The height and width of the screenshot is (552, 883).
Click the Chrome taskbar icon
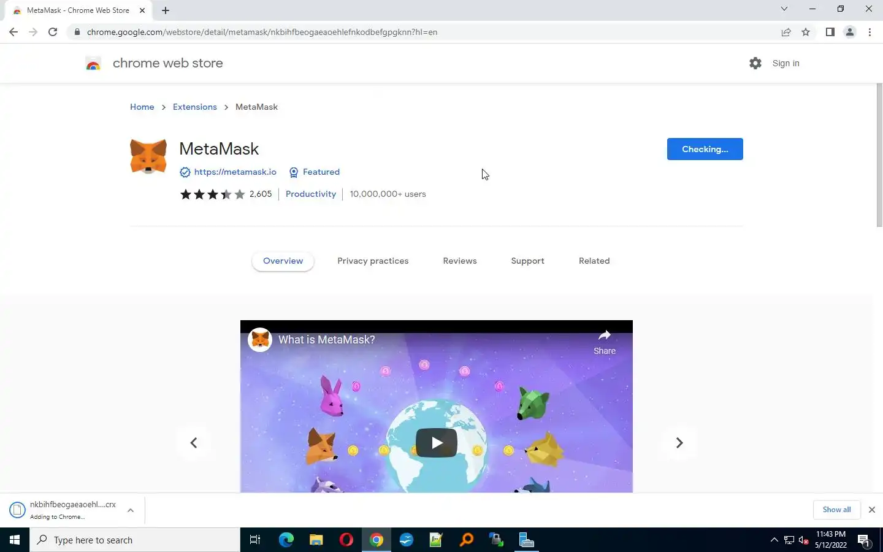pyautogui.click(x=377, y=540)
